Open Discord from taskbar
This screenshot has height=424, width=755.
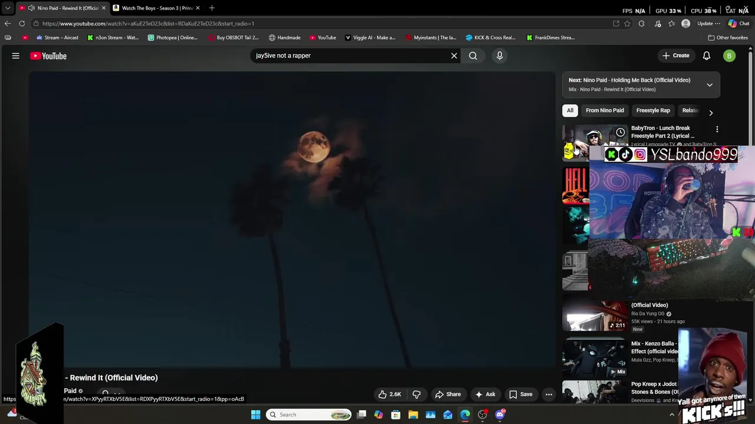coord(500,415)
